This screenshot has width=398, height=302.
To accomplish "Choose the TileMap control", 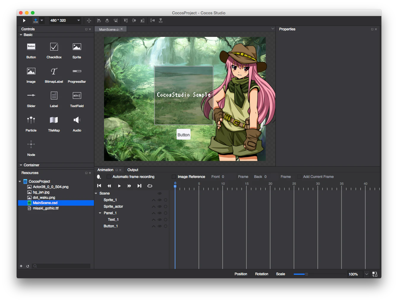I will coord(54,123).
